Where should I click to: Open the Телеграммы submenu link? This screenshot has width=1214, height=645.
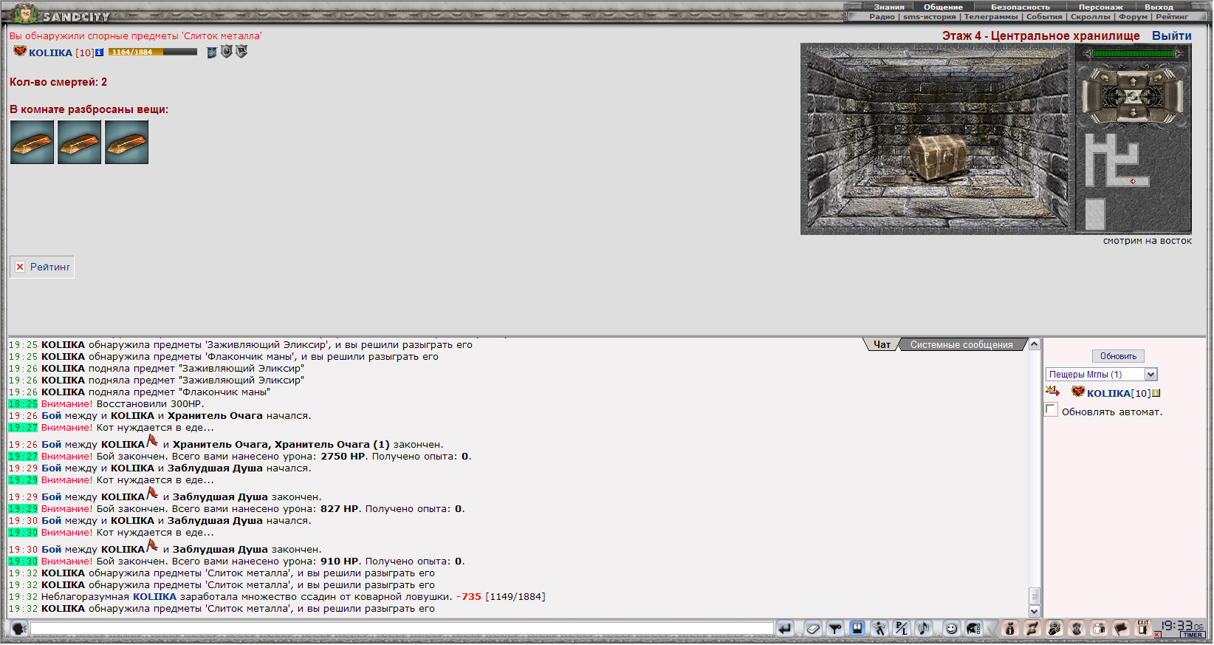(x=990, y=16)
